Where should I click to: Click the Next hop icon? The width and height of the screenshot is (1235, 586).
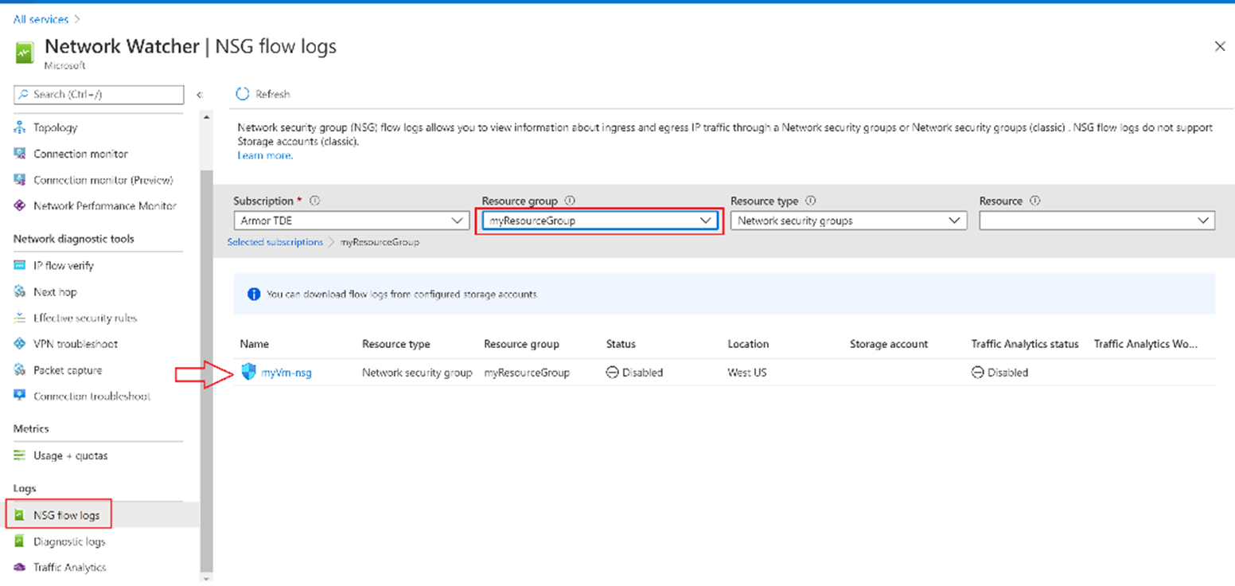pyautogui.click(x=20, y=292)
